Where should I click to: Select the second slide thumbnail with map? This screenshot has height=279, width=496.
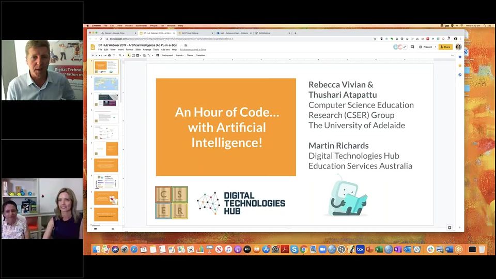106,84
